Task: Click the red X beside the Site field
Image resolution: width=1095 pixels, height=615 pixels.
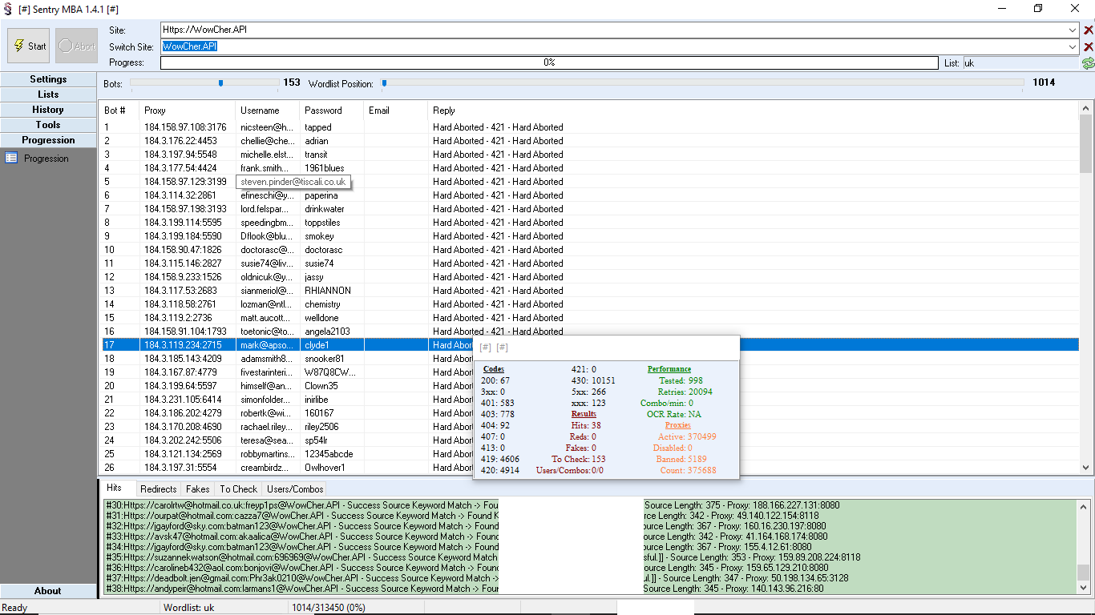Action: click(x=1088, y=30)
